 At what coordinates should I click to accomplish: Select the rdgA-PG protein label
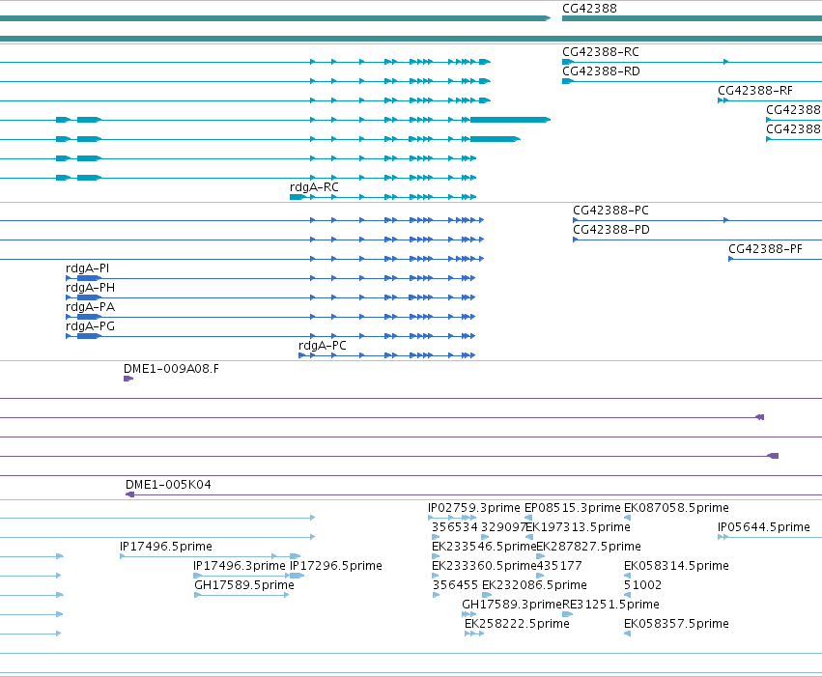[x=90, y=326]
